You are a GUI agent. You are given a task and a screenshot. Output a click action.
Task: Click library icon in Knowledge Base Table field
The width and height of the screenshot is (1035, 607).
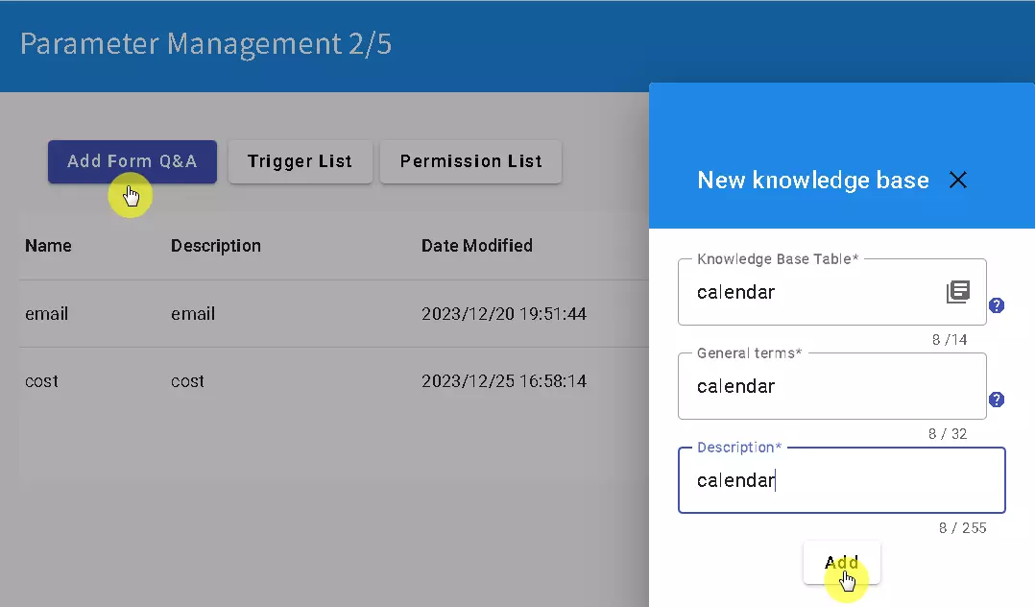pyautogui.click(x=957, y=292)
